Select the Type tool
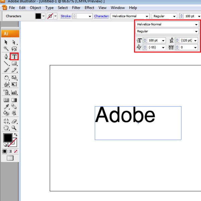Image resolution: width=201 pixels, height=201 pixels. (14, 56)
